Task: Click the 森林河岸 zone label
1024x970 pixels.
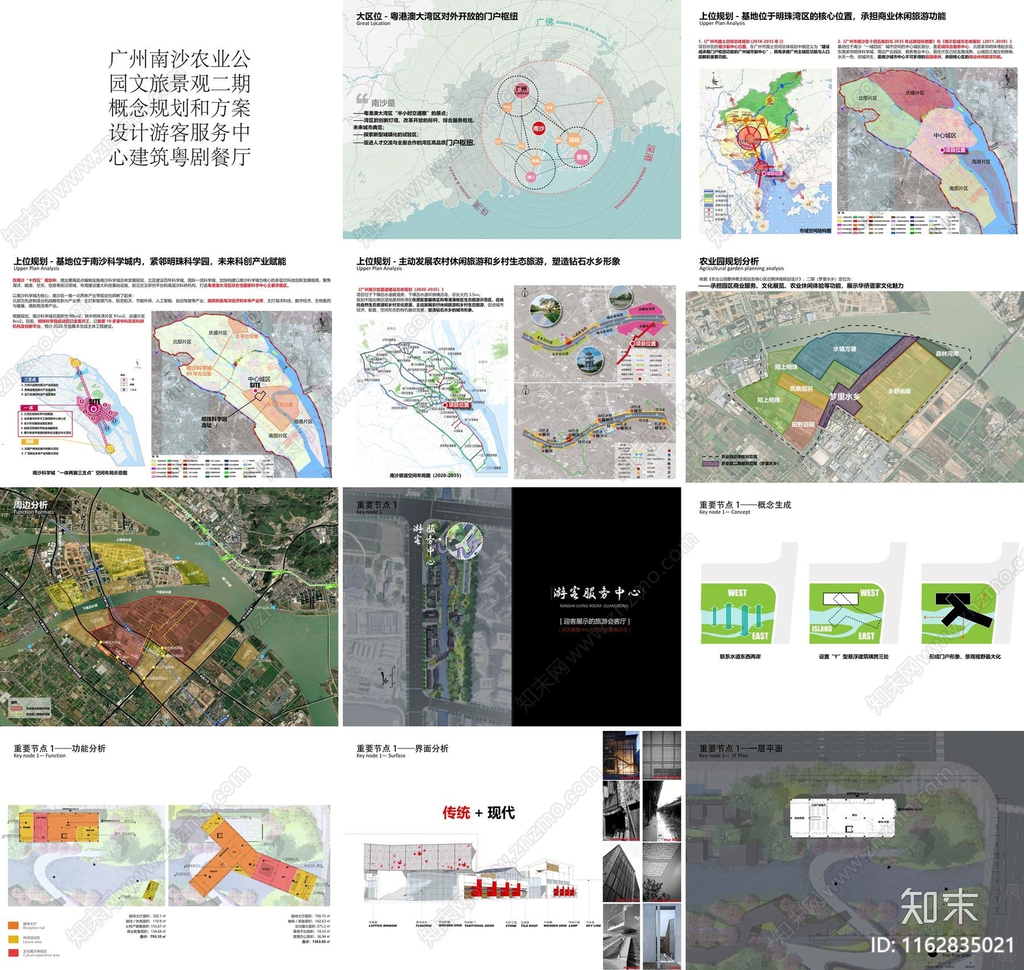Action: pyautogui.click(x=947, y=354)
